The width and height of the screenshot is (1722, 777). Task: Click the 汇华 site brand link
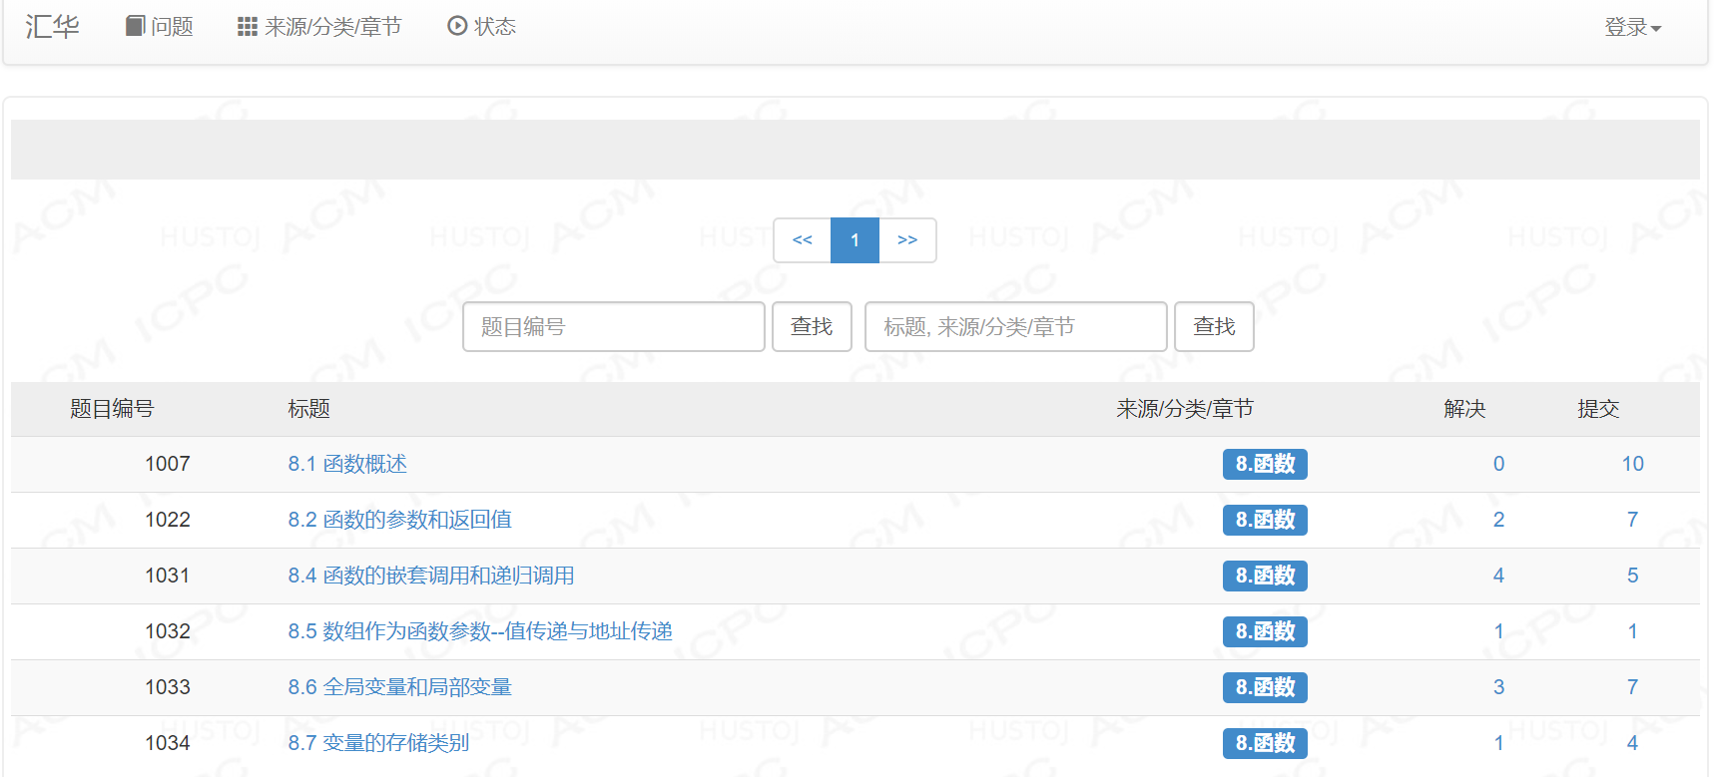[52, 26]
